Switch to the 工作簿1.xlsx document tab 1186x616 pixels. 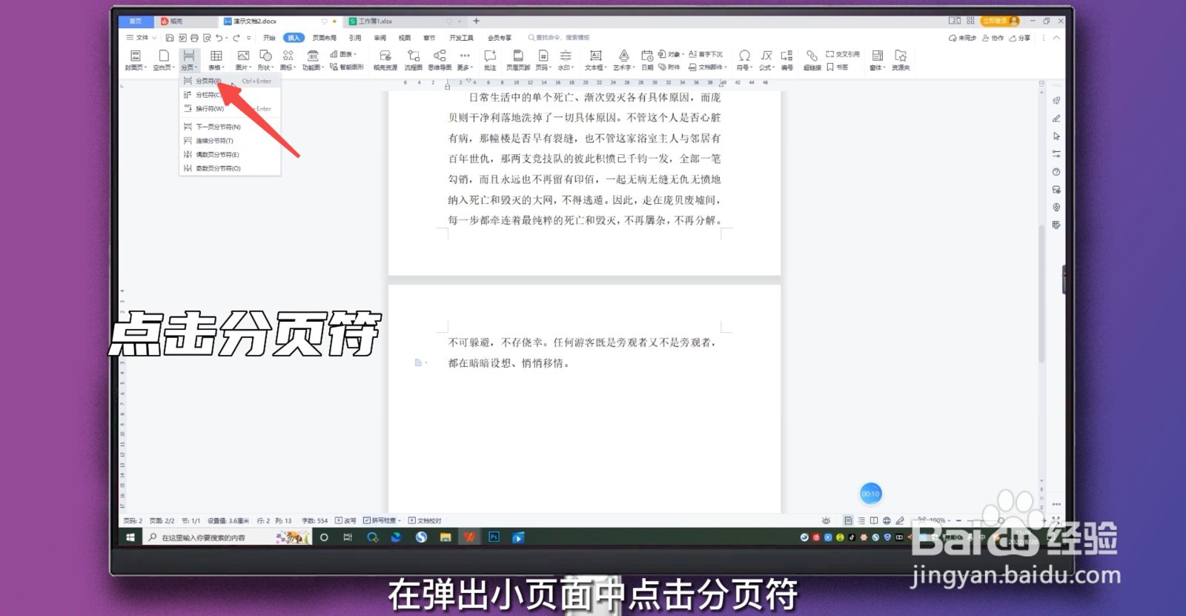click(x=375, y=21)
